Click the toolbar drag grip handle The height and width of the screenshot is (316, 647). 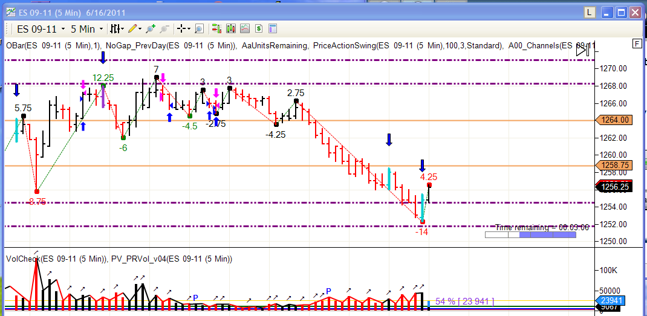point(8,29)
